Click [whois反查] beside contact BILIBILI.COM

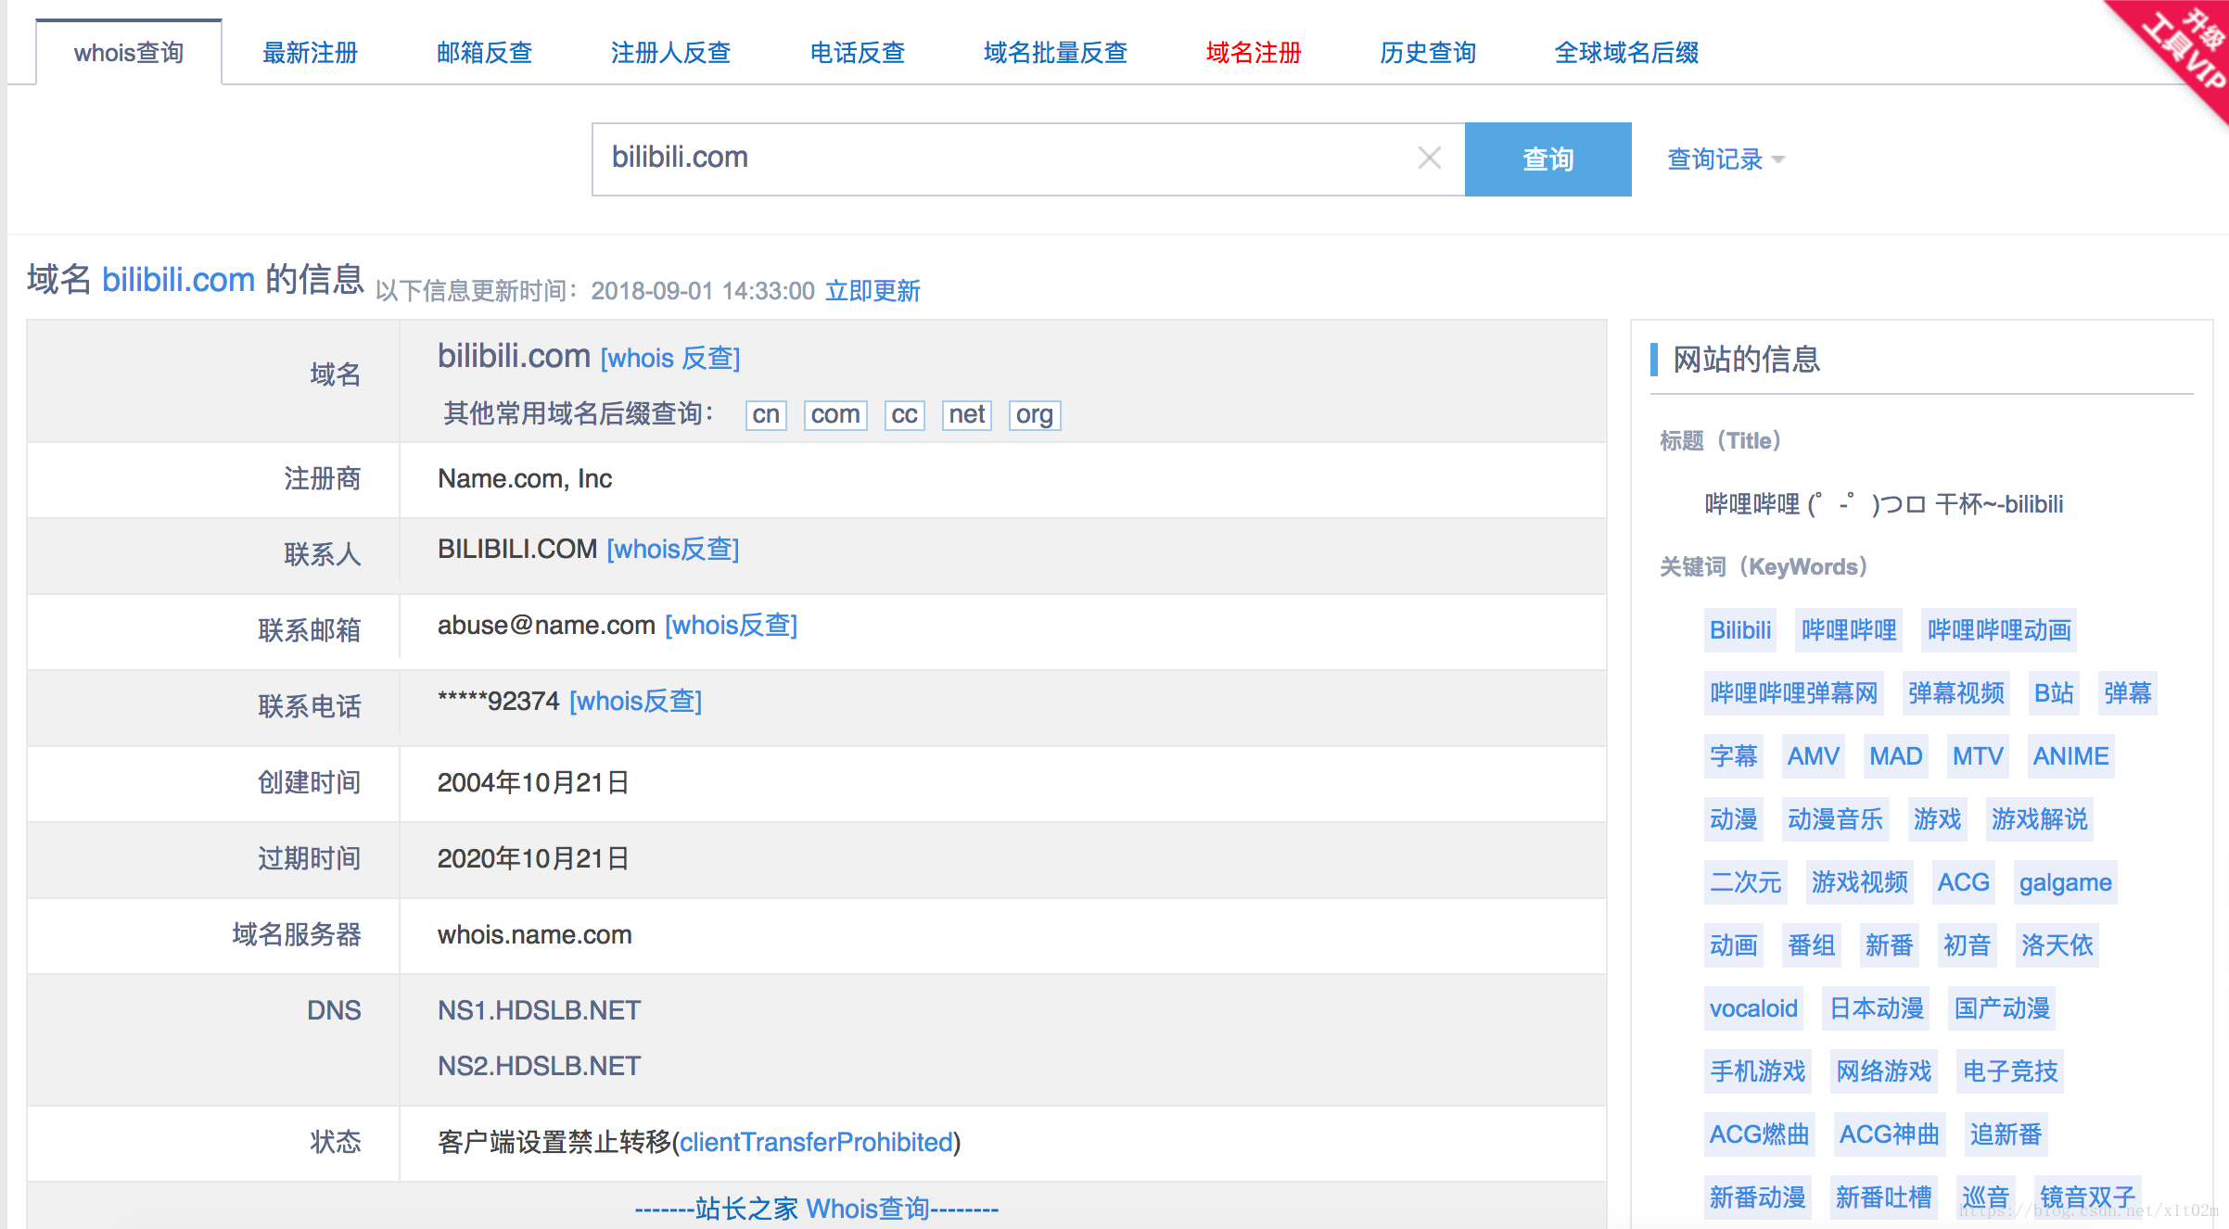[x=672, y=550]
